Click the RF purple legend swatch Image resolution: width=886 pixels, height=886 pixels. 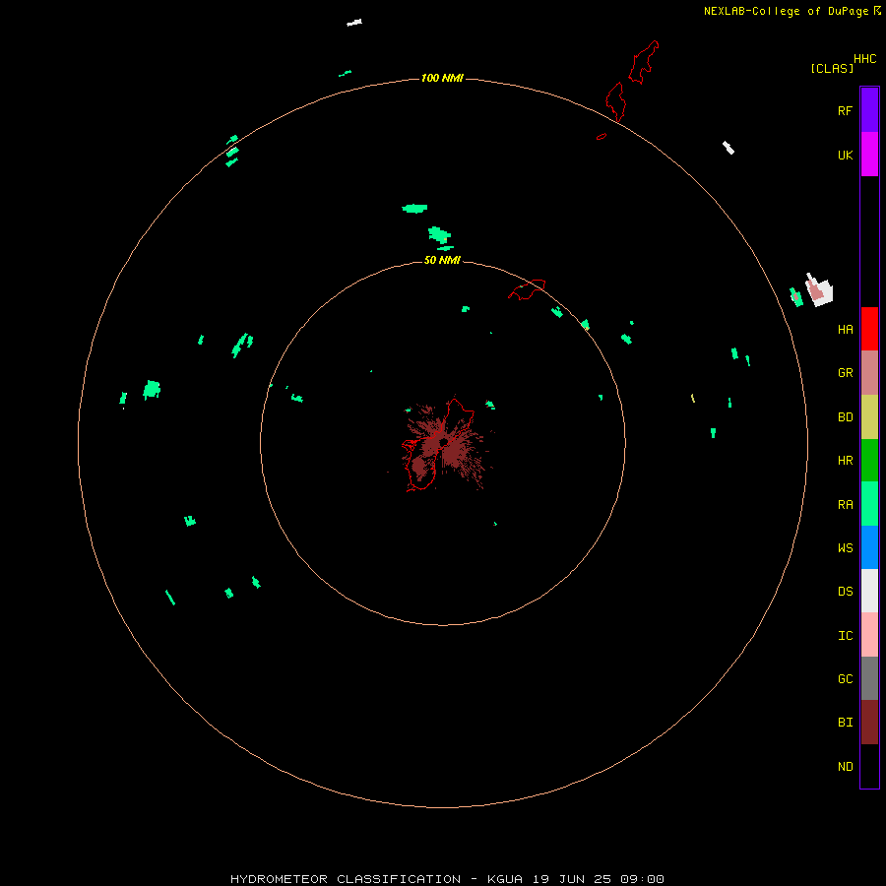point(869,109)
